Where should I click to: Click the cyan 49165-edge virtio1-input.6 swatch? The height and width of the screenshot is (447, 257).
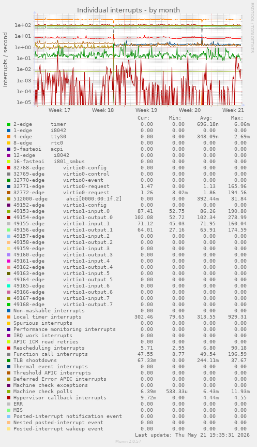[9, 285]
